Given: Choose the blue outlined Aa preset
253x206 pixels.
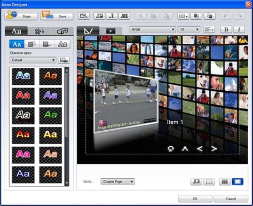Looking at the screenshot, I should [x=23, y=76].
